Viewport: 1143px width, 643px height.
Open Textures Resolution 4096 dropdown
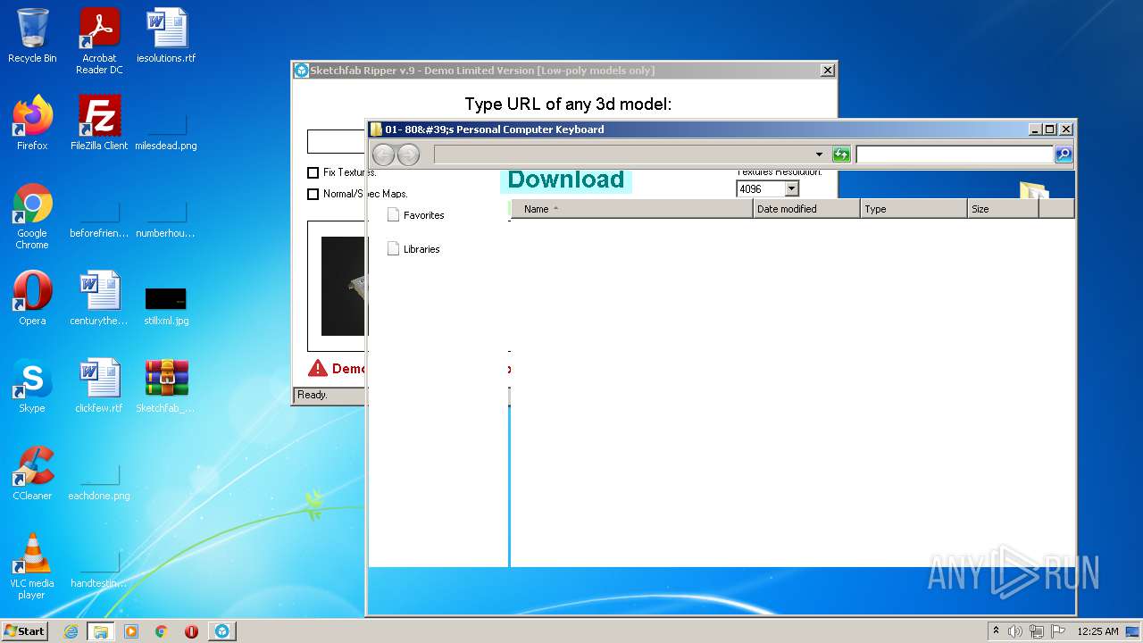click(791, 188)
